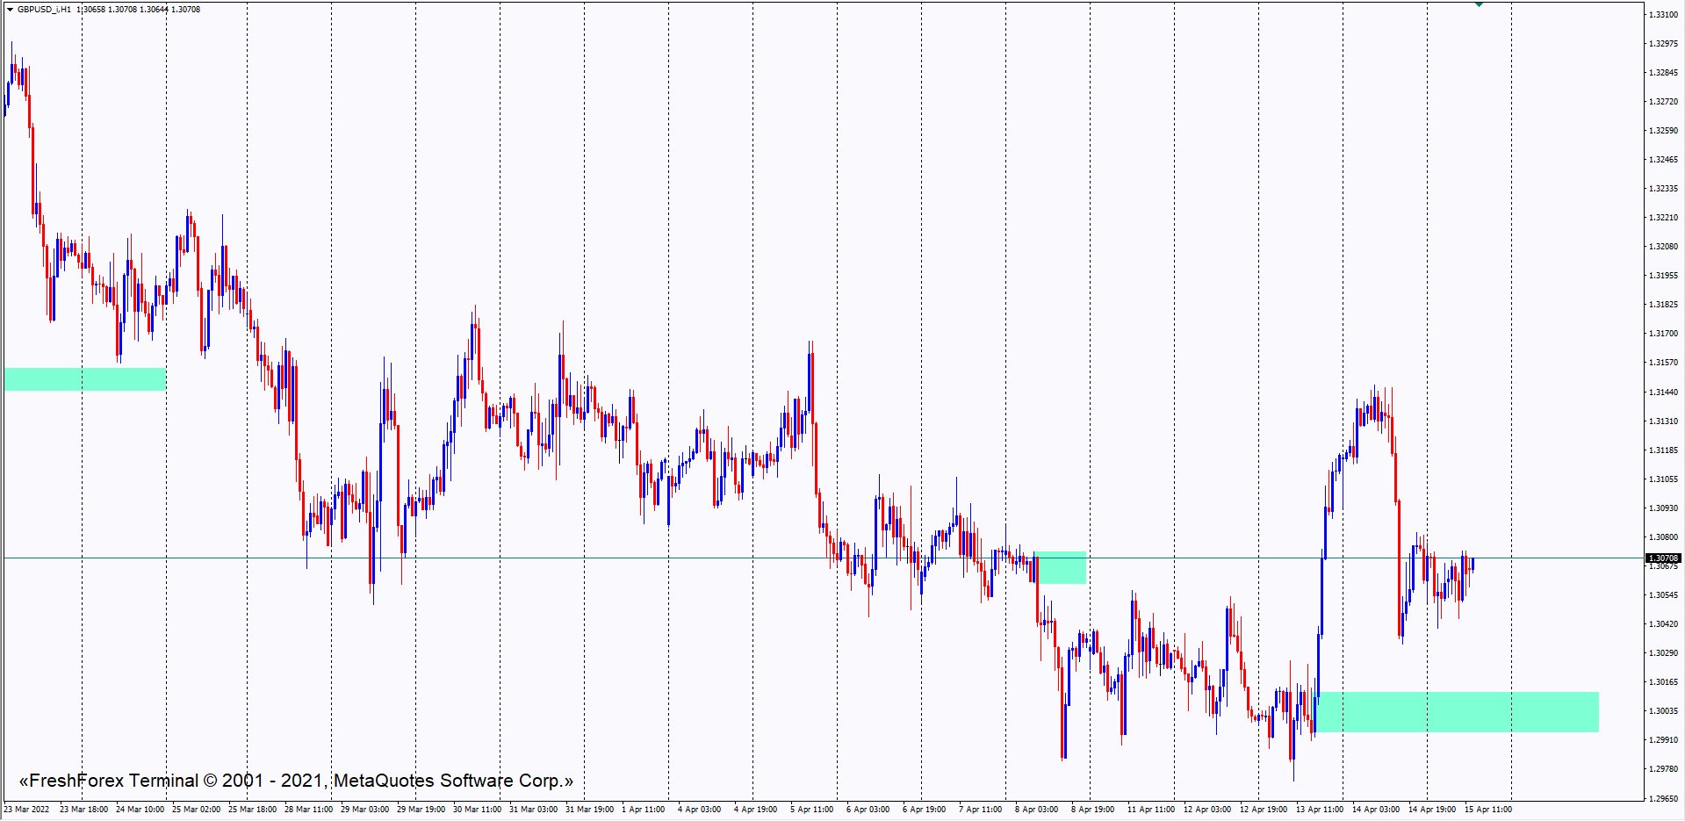Click the teal chart shift marker triangle

(x=1479, y=4)
